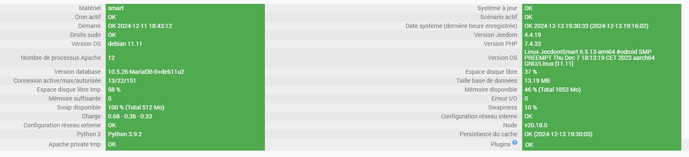Image resolution: width=689 pixels, height=157 pixels.
Task: Click the Version Jeedom value 4.4.19
Action: [x=532, y=35]
